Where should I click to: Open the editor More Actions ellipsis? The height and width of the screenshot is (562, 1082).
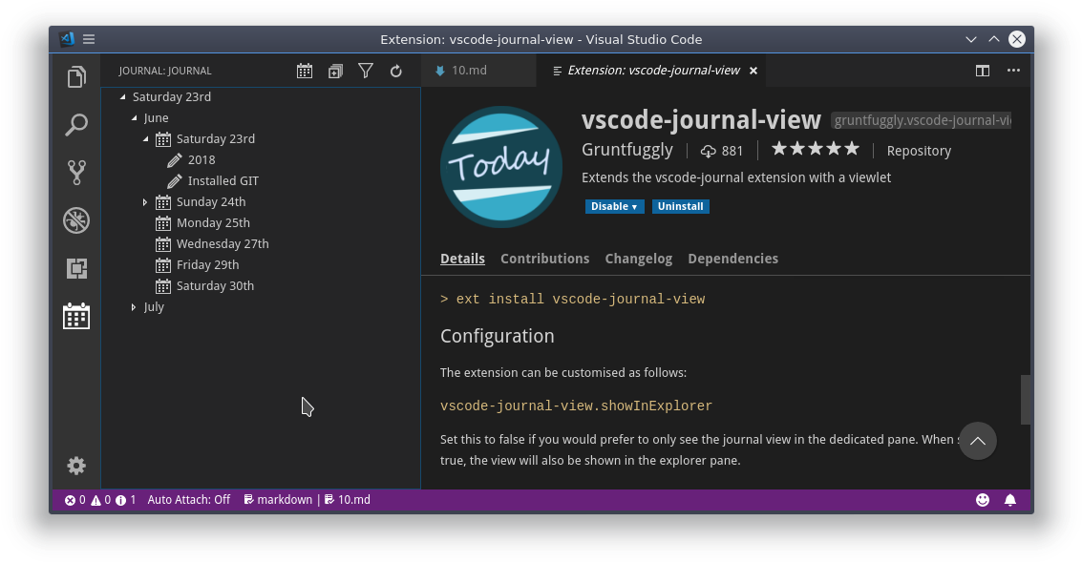tap(1013, 71)
